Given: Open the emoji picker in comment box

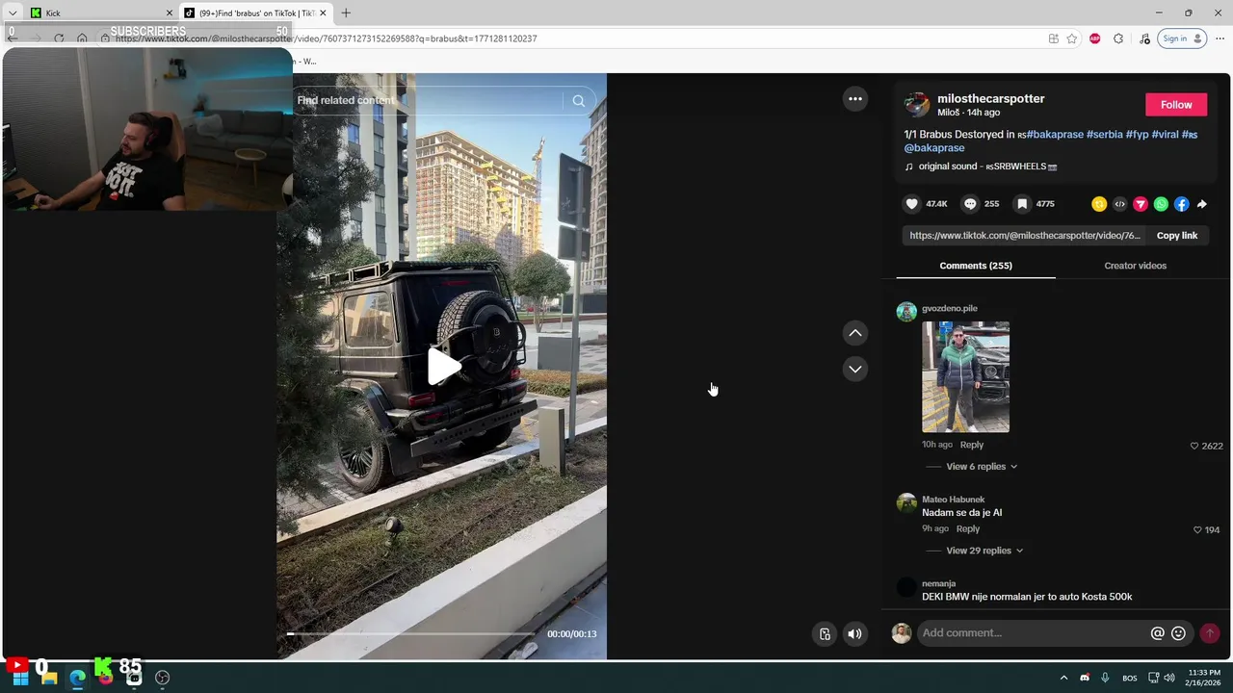Looking at the screenshot, I should tap(1178, 633).
